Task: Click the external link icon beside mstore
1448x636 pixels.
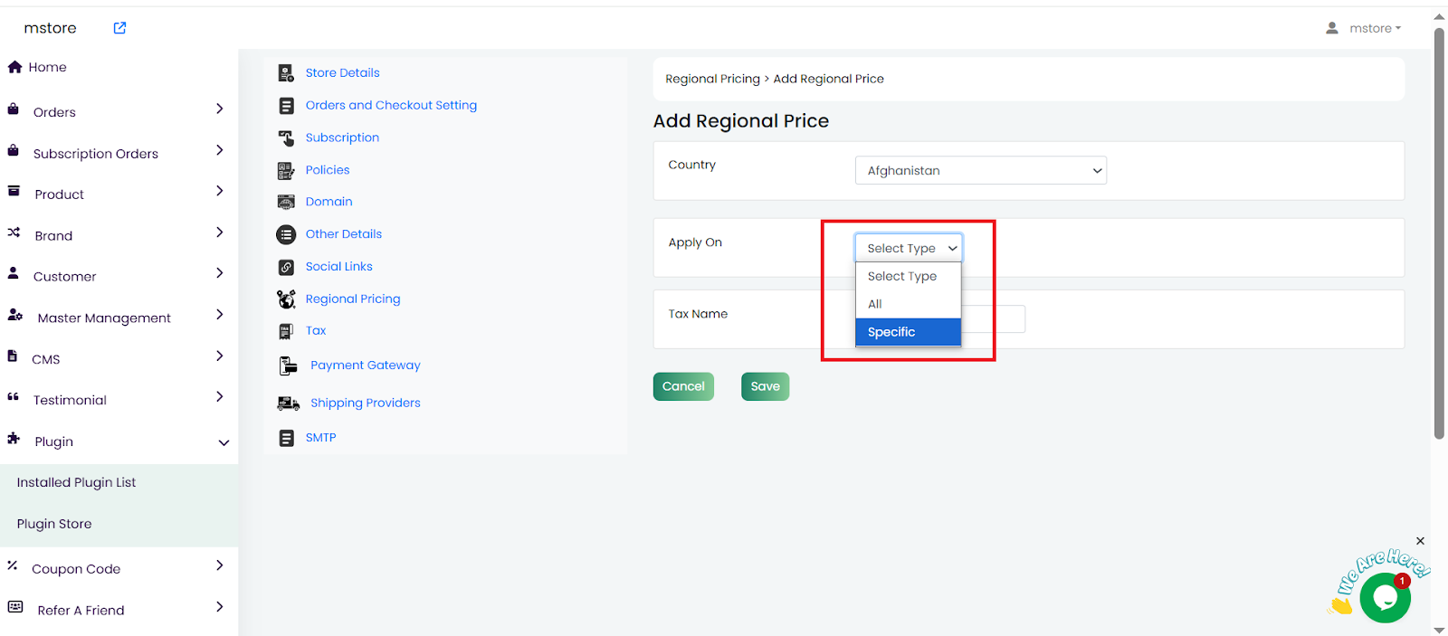Action: pos(119,28)
